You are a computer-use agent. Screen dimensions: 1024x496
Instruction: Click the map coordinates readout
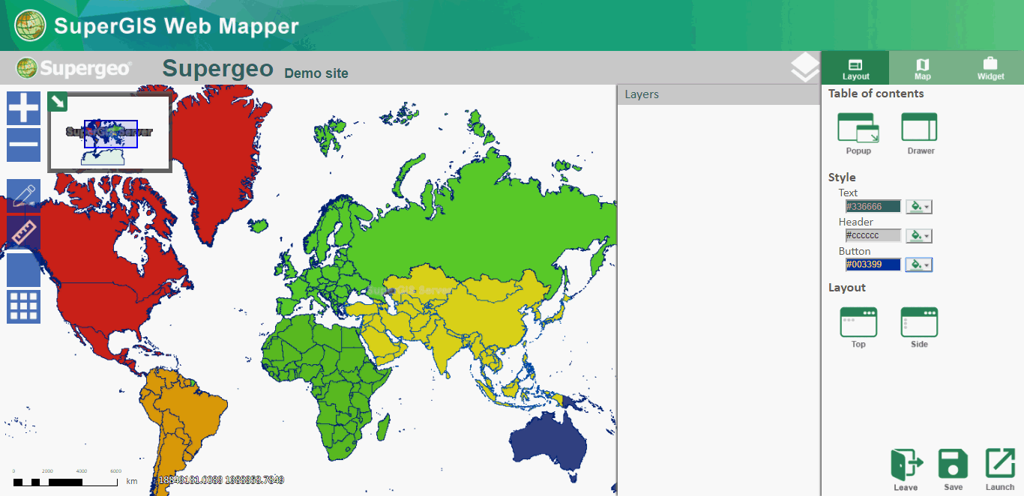pos(221,480)
